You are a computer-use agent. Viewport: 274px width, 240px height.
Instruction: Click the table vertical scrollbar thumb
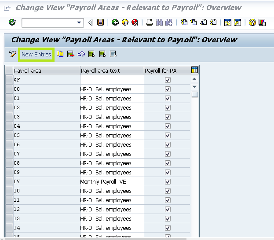195,94
